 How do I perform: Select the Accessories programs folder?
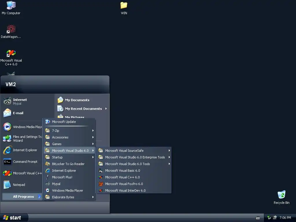click(x=69, y=137)
